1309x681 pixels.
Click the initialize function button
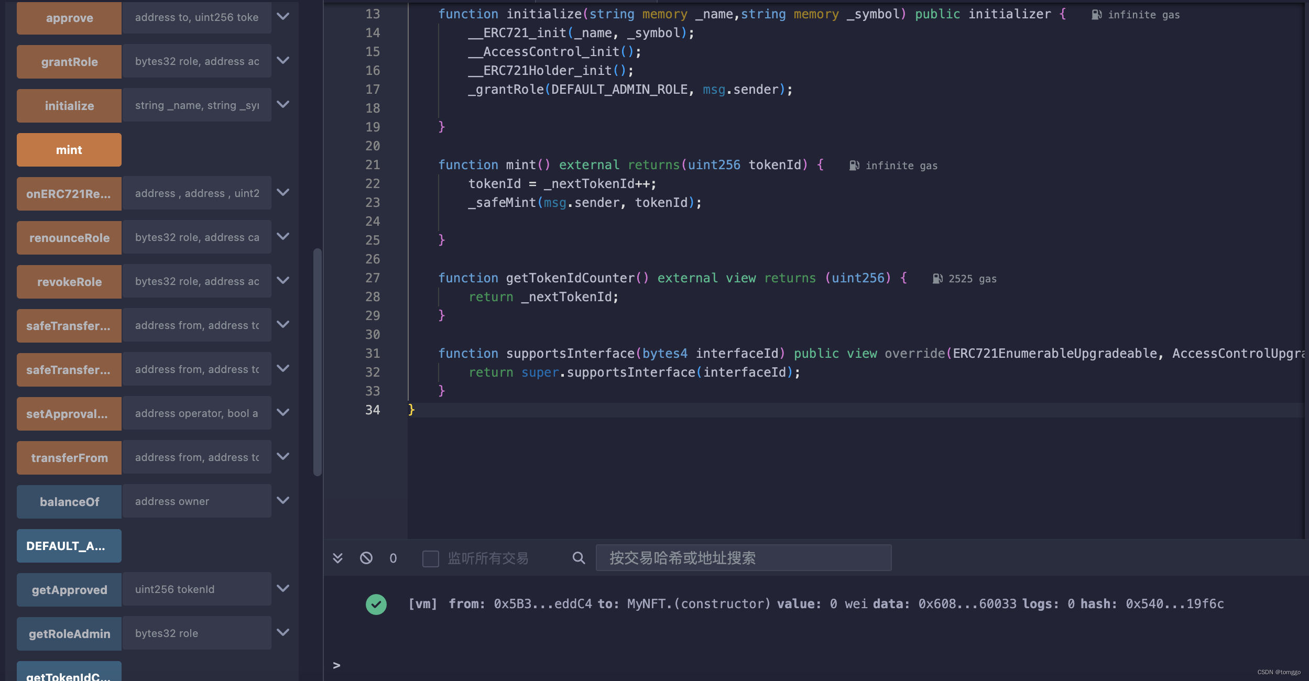click(69, 105)
